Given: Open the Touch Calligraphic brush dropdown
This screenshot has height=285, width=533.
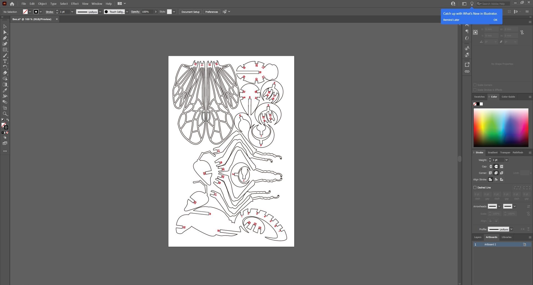Looking at the screenshot, I should click(127, 12).
